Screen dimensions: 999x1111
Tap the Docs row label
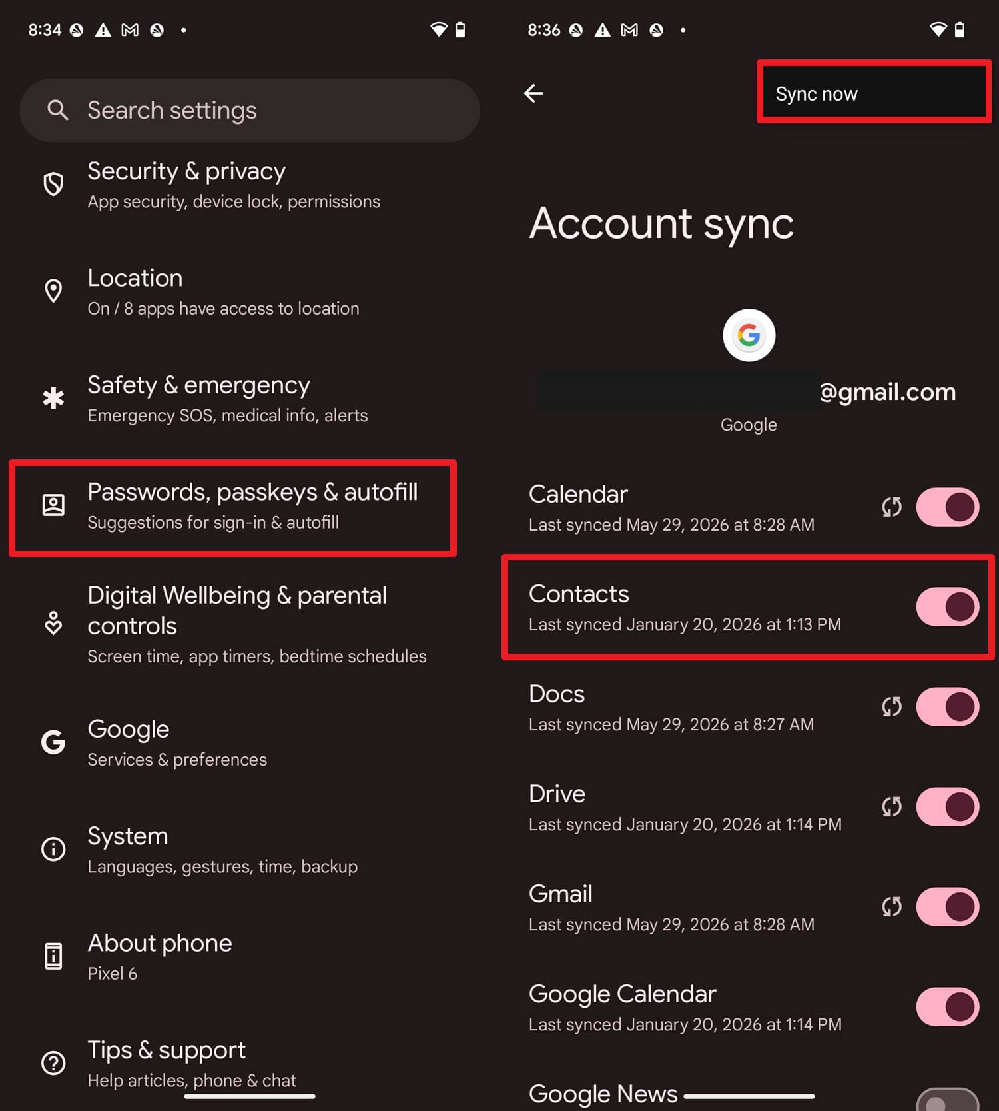[x=557, y=694]
